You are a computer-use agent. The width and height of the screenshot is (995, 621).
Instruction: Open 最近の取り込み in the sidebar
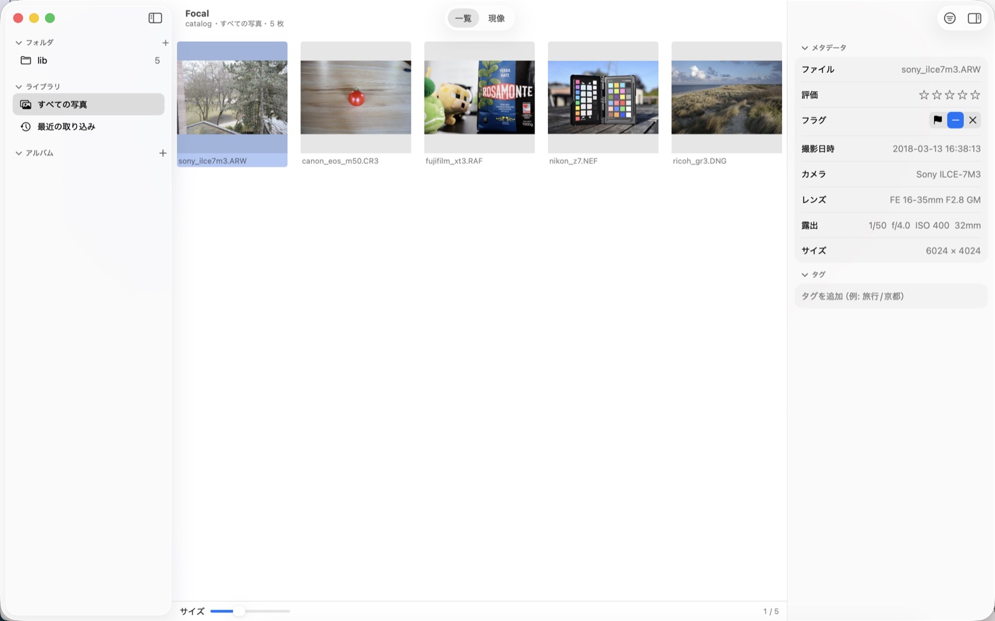point(88,127)
